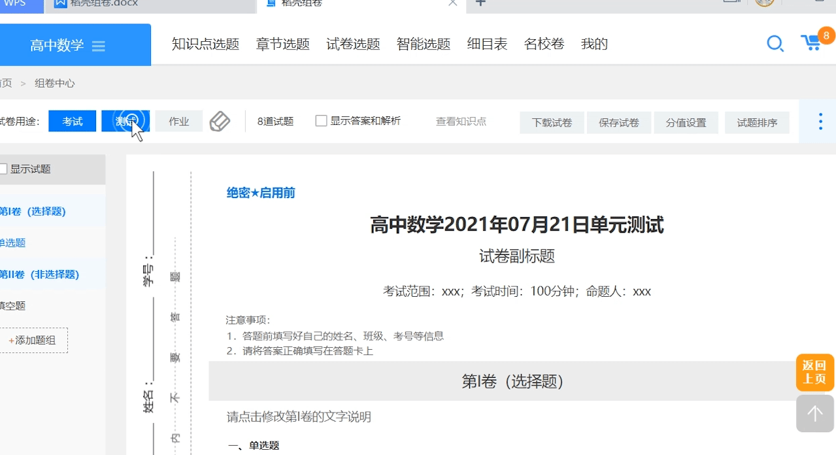This screenshot has width=836, height=455.
Task: Open the search magnifier icon
Action: point(775,44)
